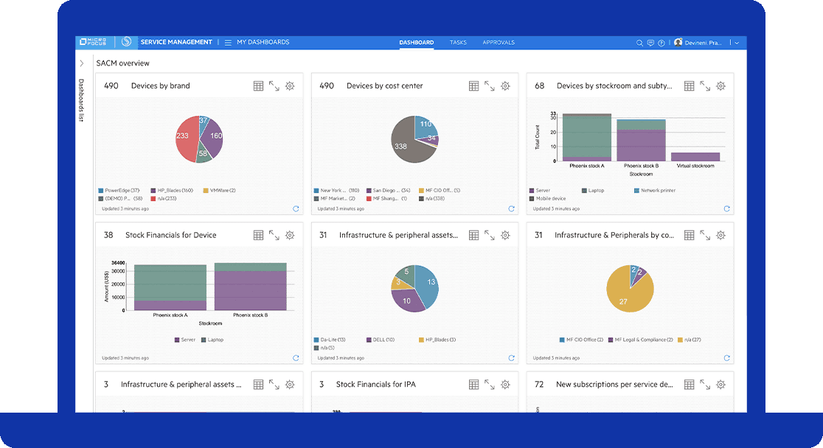Screen dimensions: 823x448
Task: Expand the Devices by stockroom widget
Action: [x=705, y=86]
